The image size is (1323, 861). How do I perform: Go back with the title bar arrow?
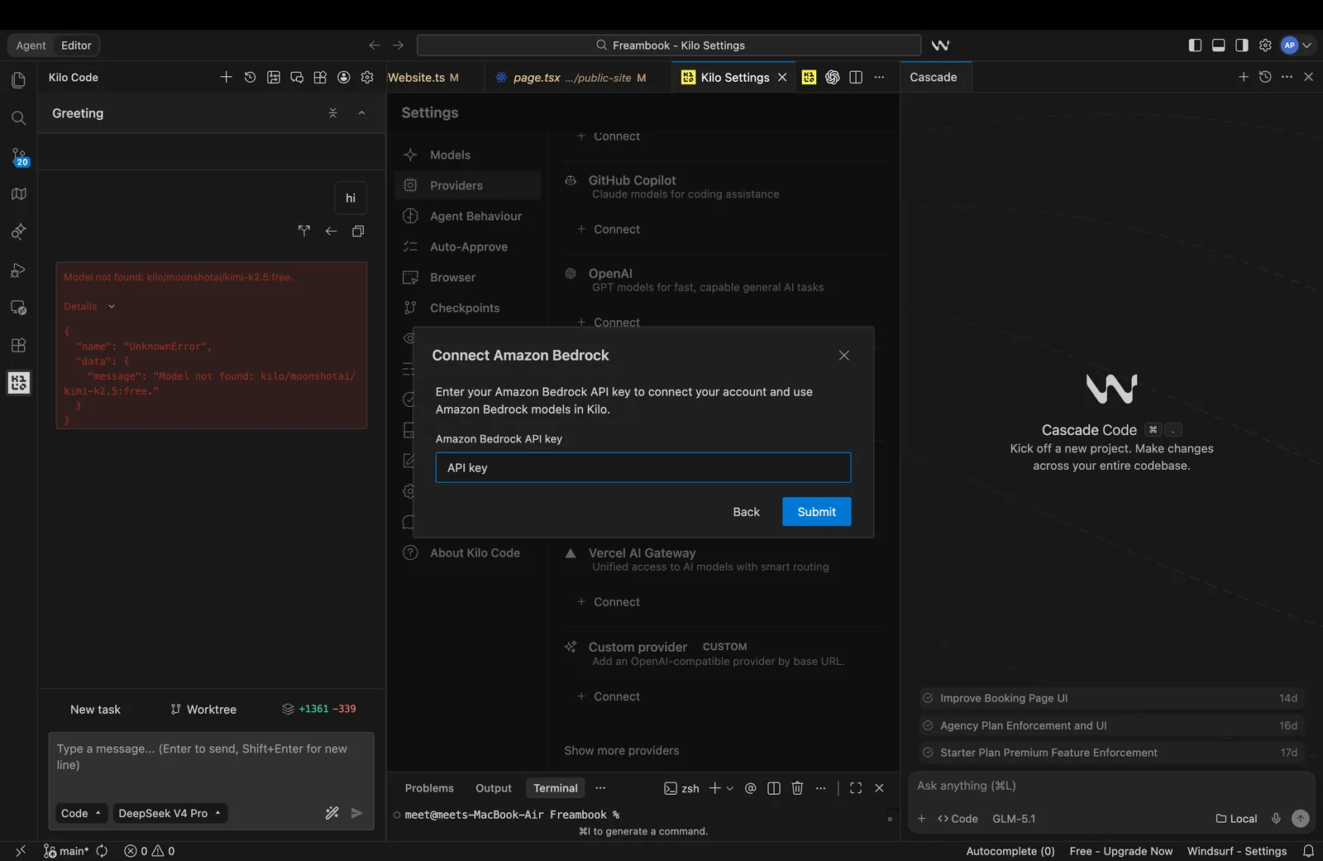pyautogui.click(x=375, y=45)
